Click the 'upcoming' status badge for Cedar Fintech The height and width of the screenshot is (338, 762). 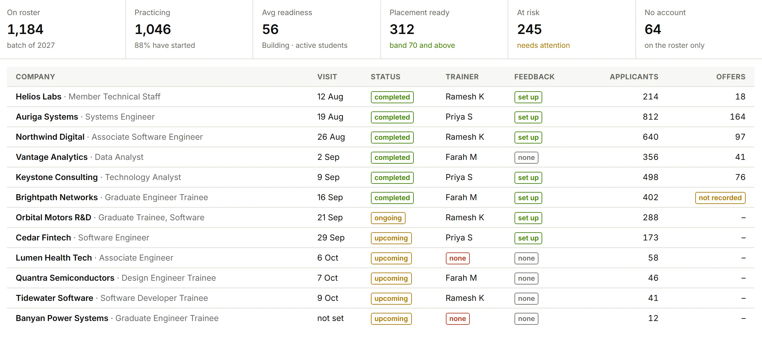[x=391, y=238]
